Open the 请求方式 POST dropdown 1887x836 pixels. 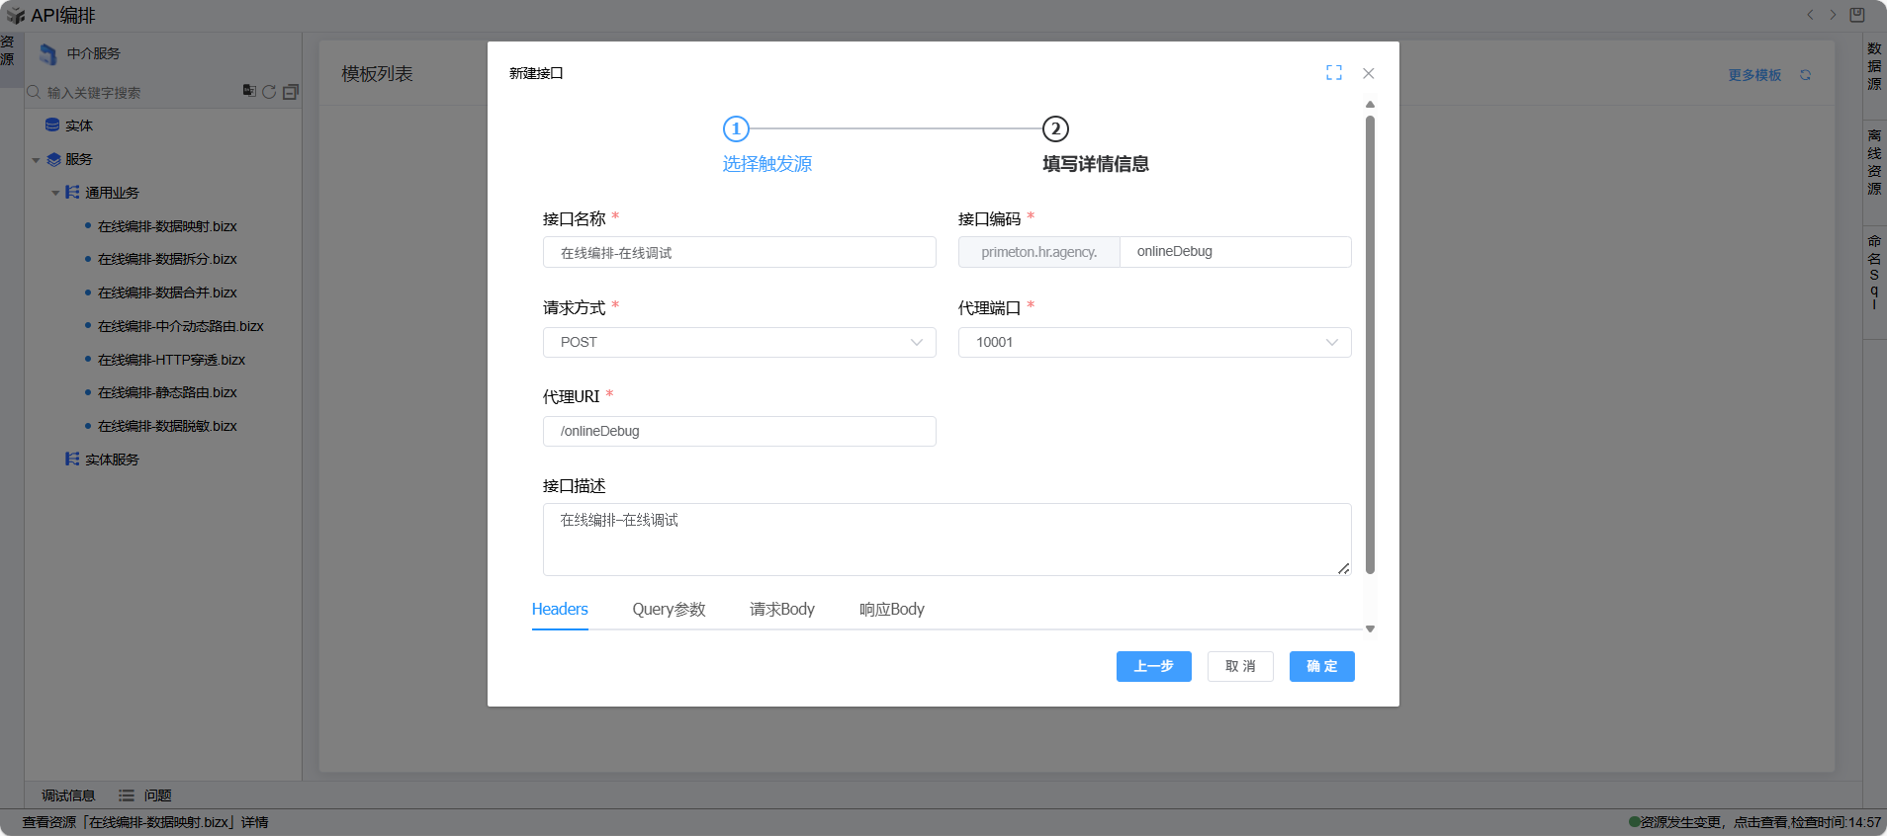[x=739, y=342]
